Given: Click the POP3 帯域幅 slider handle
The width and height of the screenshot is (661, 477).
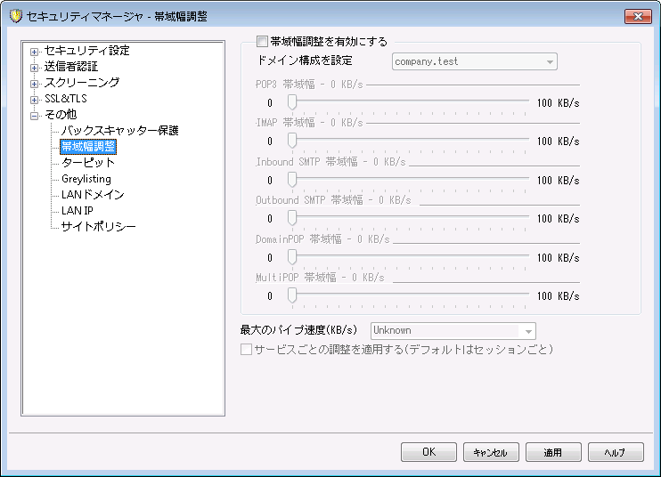Looking at the screenshot, I should [290, 102].
